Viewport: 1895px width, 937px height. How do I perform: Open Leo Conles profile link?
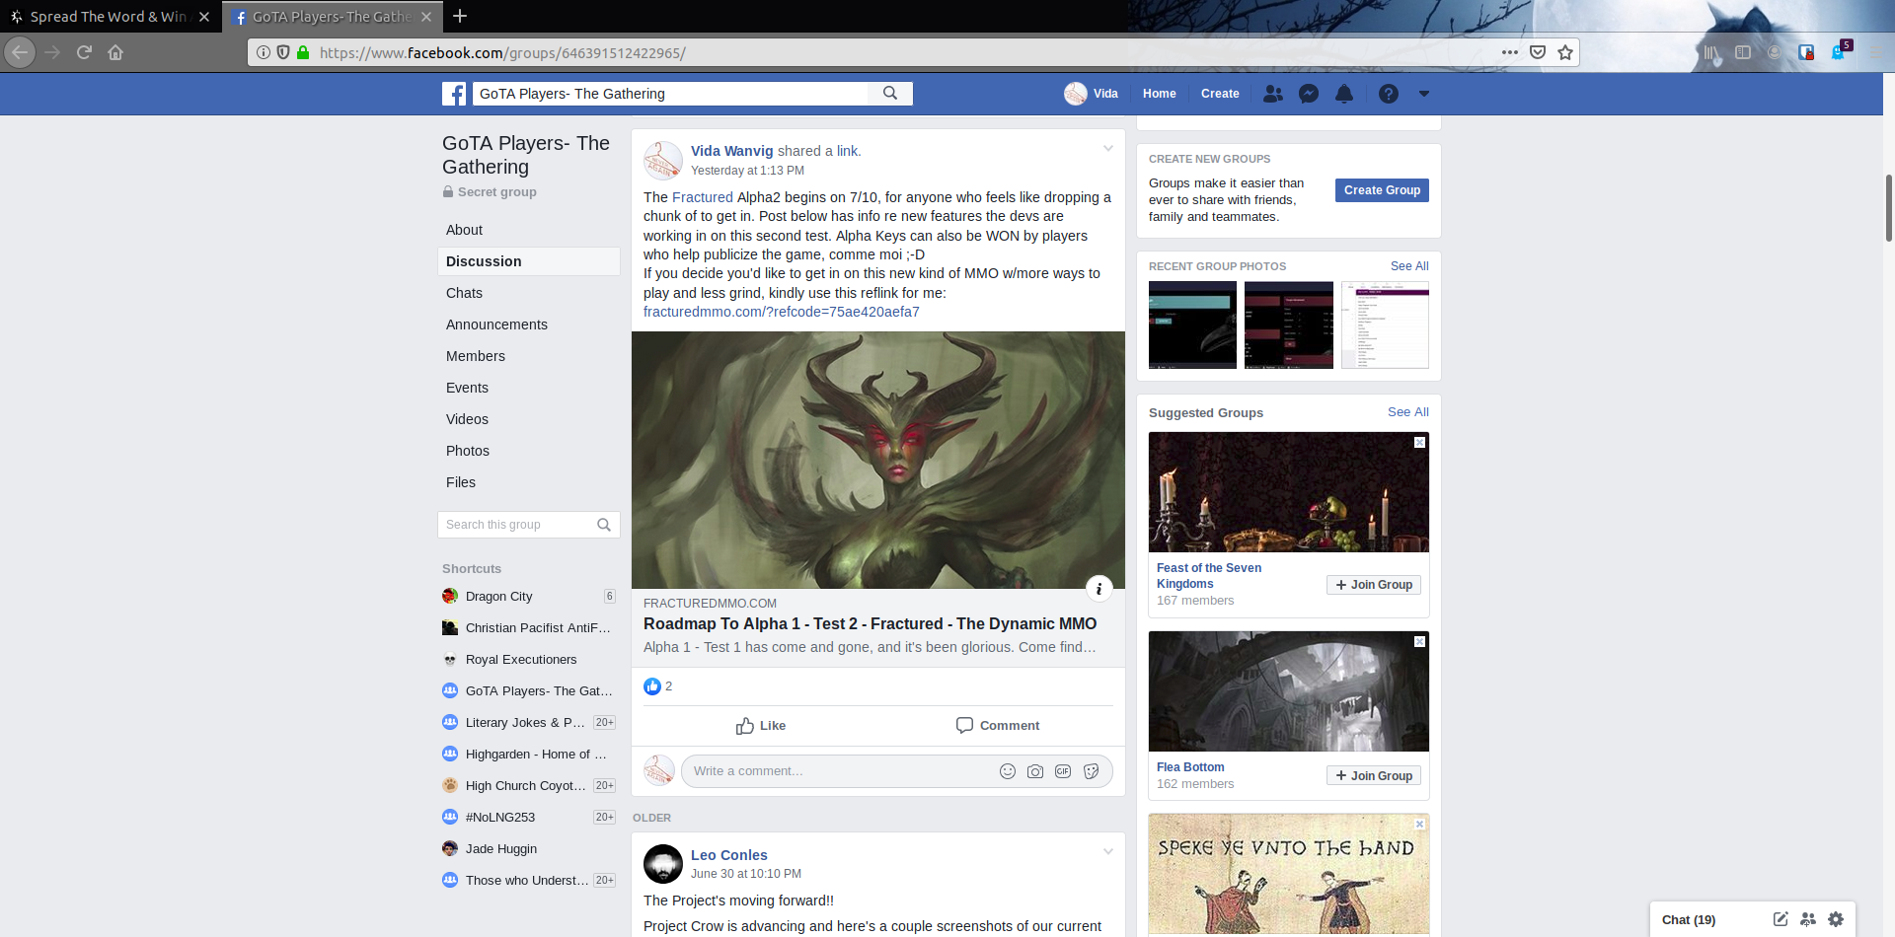(729, 855)
